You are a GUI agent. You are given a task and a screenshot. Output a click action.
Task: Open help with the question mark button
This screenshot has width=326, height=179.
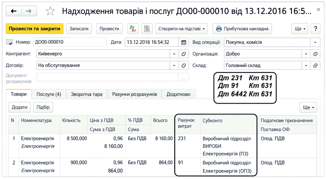pos(315,29)
